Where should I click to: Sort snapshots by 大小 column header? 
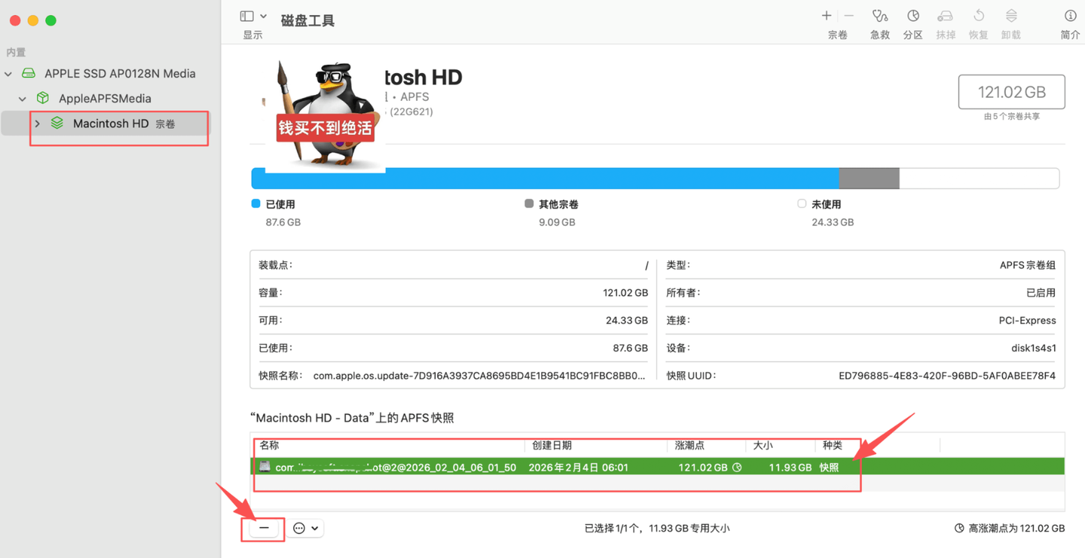763,445
